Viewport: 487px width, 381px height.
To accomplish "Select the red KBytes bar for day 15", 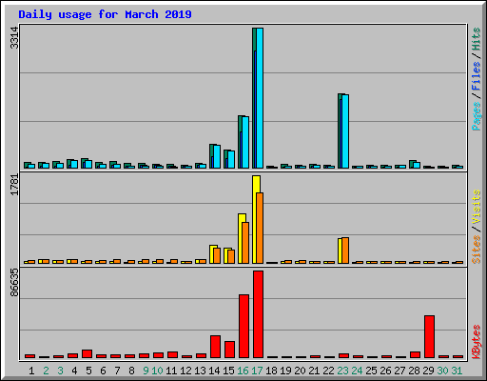I will tap(229, 350).
